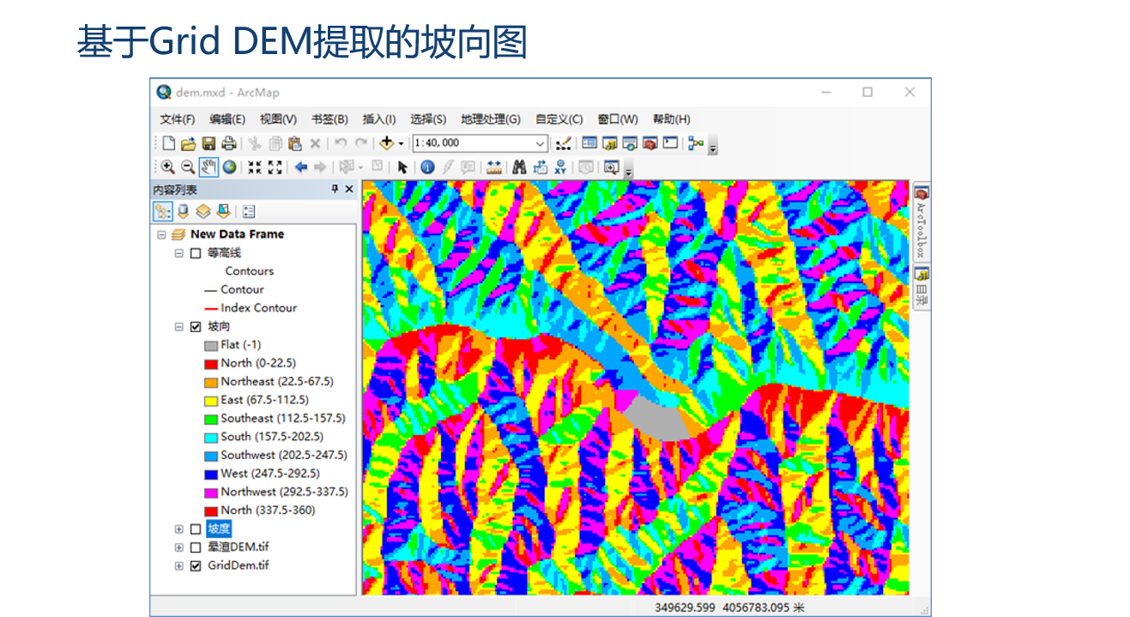
Task: Open the 视图(V) menu
Action: [x=278, y=119]
